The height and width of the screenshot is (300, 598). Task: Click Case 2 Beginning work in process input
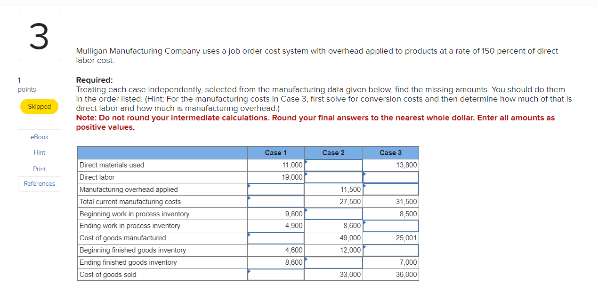(x=334, y=214)
